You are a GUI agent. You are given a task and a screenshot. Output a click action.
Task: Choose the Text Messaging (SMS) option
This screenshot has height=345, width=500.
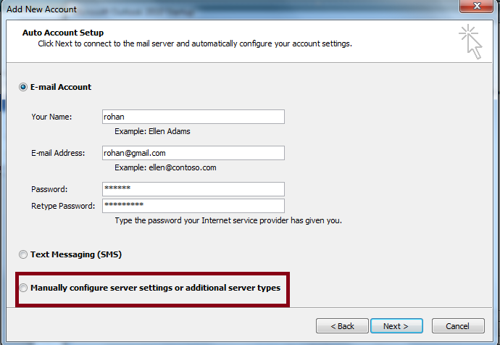pos(24,254)
